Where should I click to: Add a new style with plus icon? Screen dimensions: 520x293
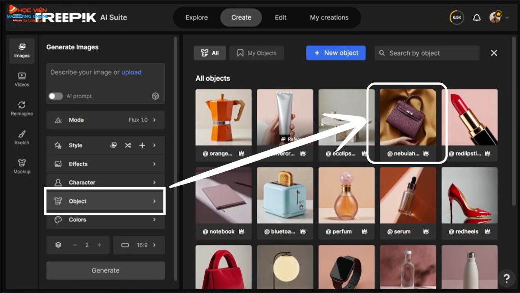[142, 145]
